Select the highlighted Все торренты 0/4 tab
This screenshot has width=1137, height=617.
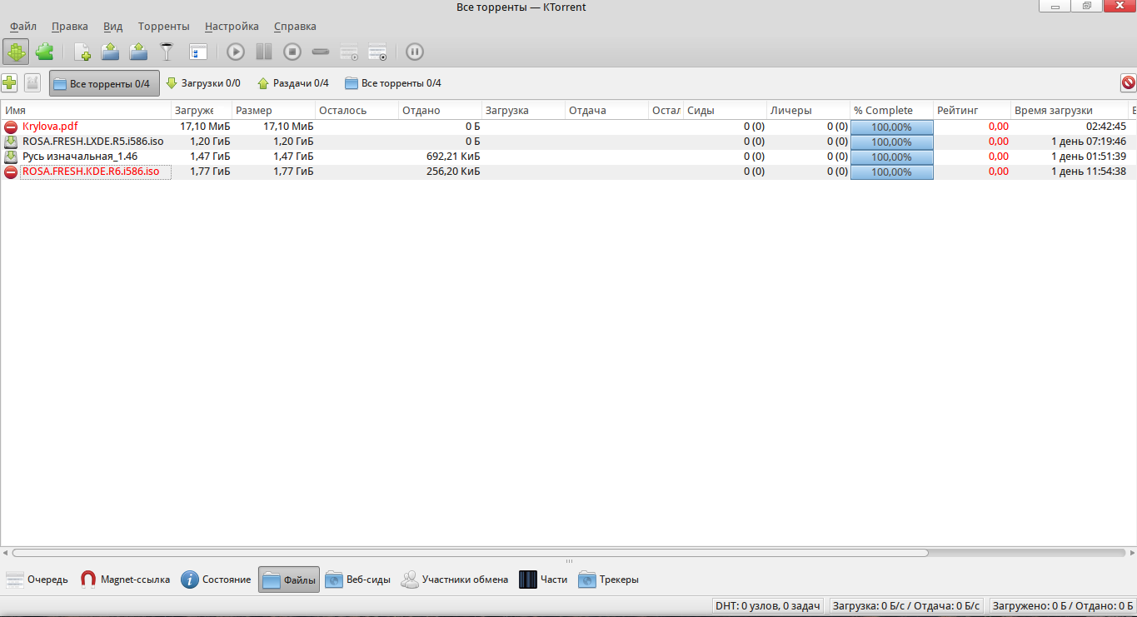tap(104, 83)
